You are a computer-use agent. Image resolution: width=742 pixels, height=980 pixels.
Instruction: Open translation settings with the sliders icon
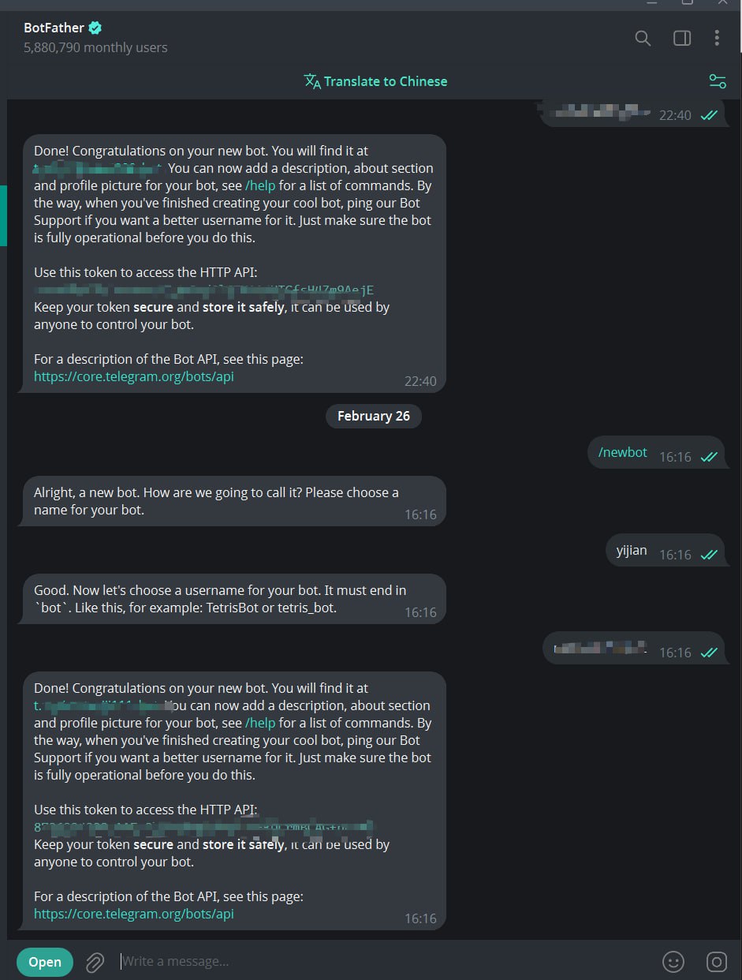pos(717,80)
